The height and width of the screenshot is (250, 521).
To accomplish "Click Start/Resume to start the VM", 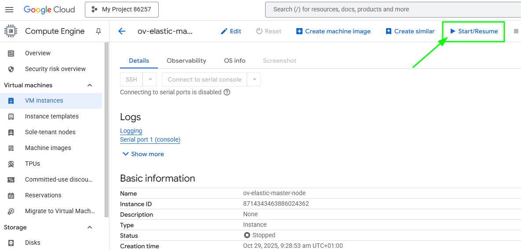I will [474, 31].
